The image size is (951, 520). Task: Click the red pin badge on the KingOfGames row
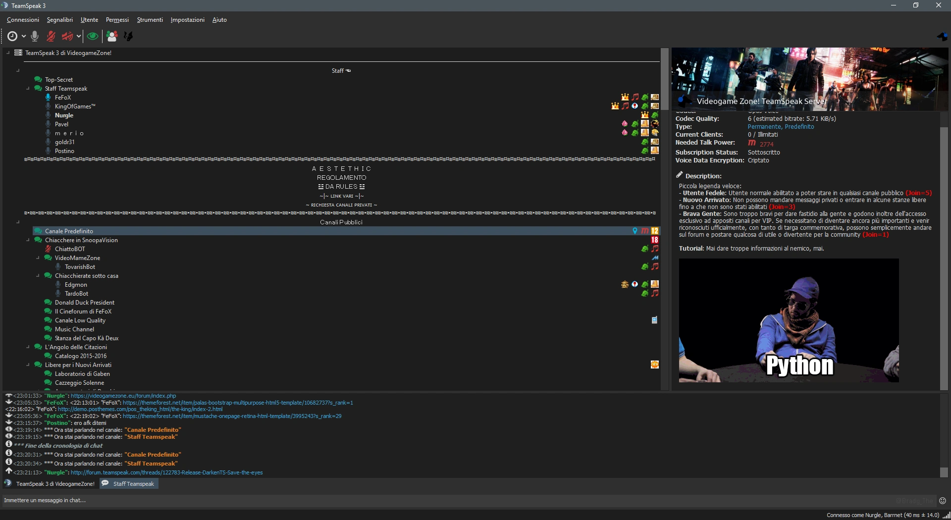coord(635,106)
